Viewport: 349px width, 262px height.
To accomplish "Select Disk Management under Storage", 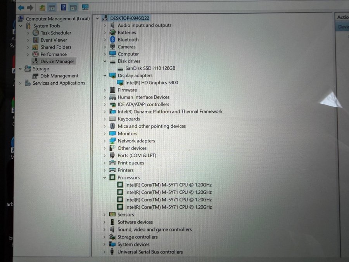I will [59, 76].
